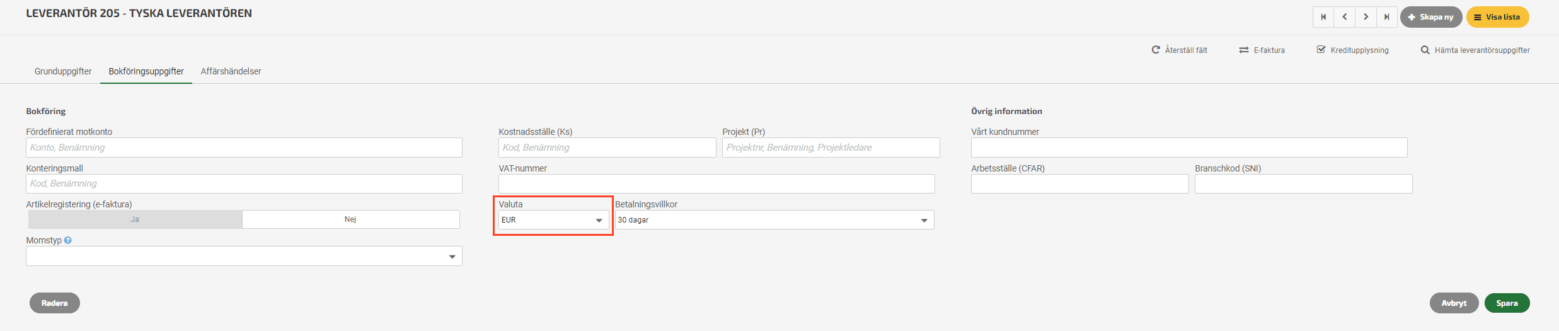Open the Momstyp dropdown
Image resolution: width=1559 pixels, height=331 pixels.
(244, 256)
